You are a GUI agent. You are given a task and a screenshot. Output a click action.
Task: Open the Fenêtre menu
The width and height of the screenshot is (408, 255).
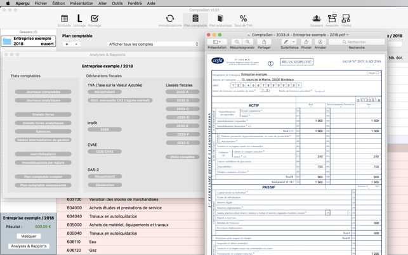coord(135,3)
